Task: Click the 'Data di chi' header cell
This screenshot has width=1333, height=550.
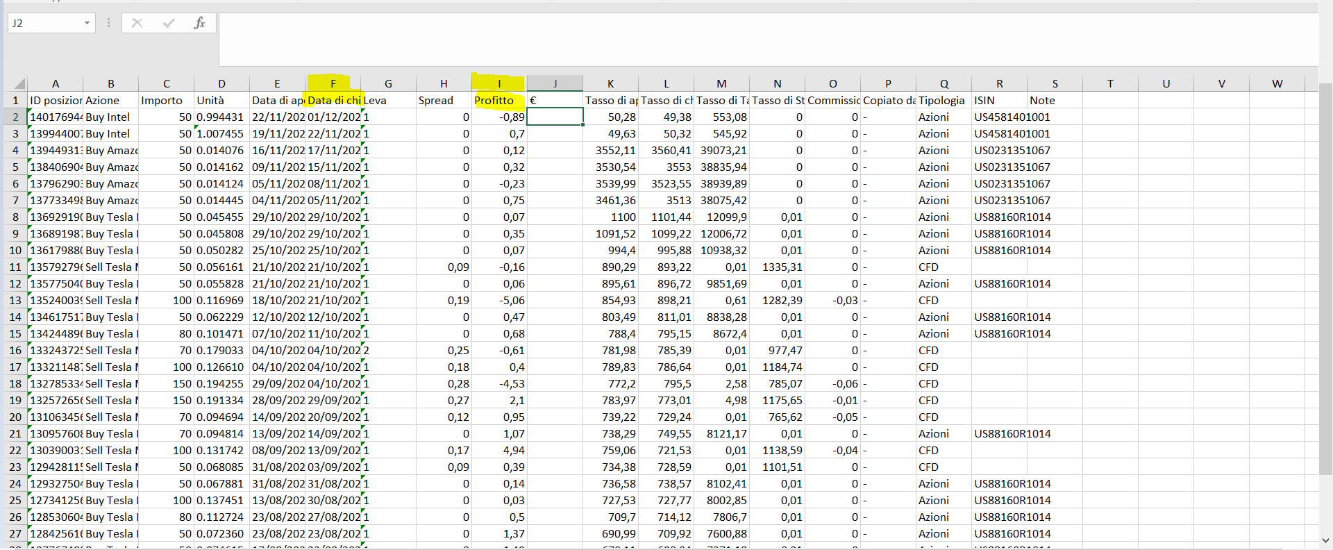Action: [x=333, y=100]
